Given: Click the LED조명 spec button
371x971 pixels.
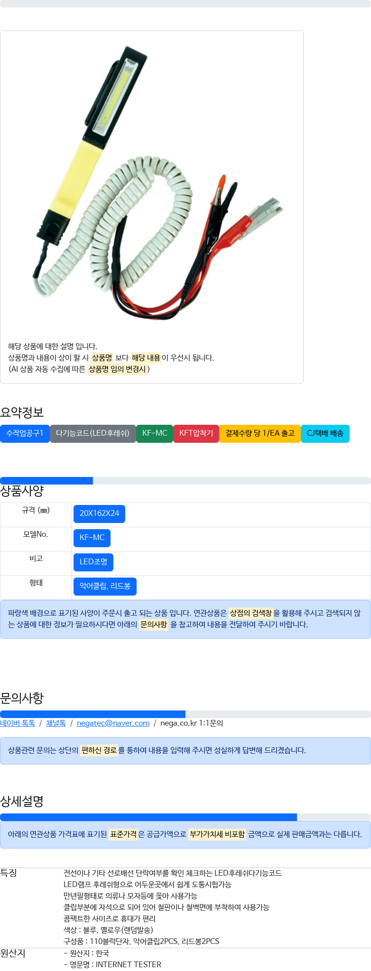Looking at the screenshot, I should click(93, 562).
